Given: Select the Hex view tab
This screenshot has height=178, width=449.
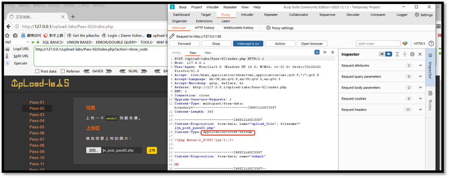Looking at the screenshot, I should (x=207, y=53).
